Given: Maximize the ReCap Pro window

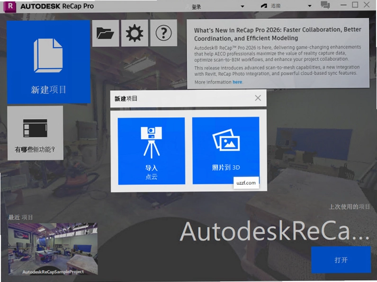Looking at the screenshot, I should (355, 5).
